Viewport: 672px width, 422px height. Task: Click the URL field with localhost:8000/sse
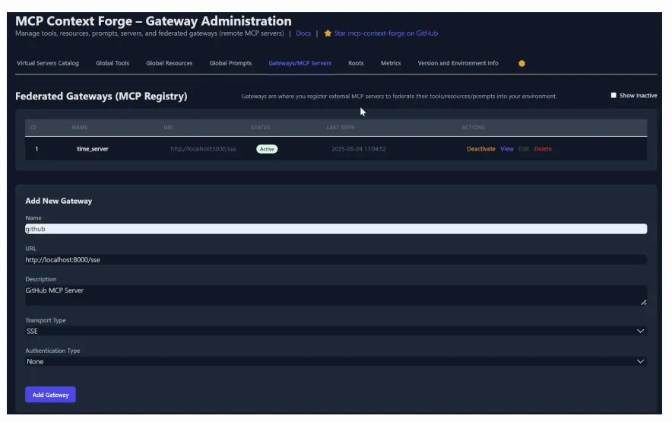336,259
